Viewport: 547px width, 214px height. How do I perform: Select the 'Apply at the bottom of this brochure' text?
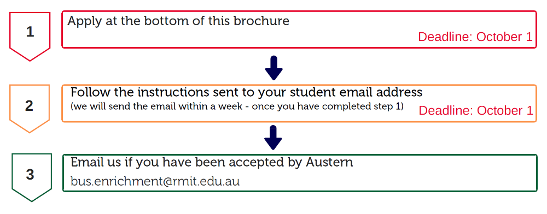click(178, 21)
